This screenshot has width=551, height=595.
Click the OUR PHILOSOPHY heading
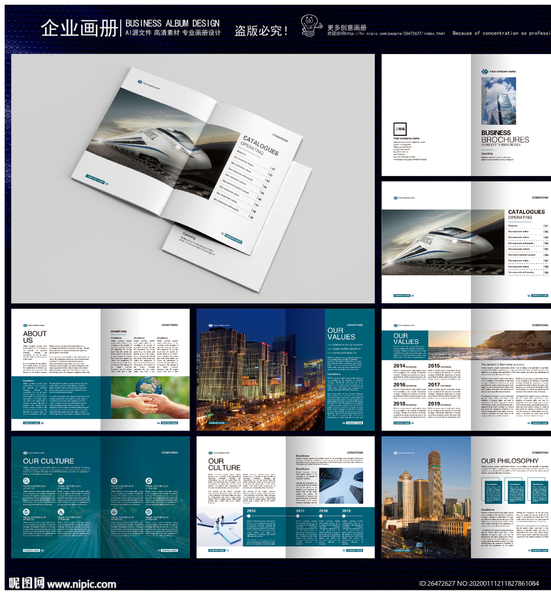coord(510,461)
